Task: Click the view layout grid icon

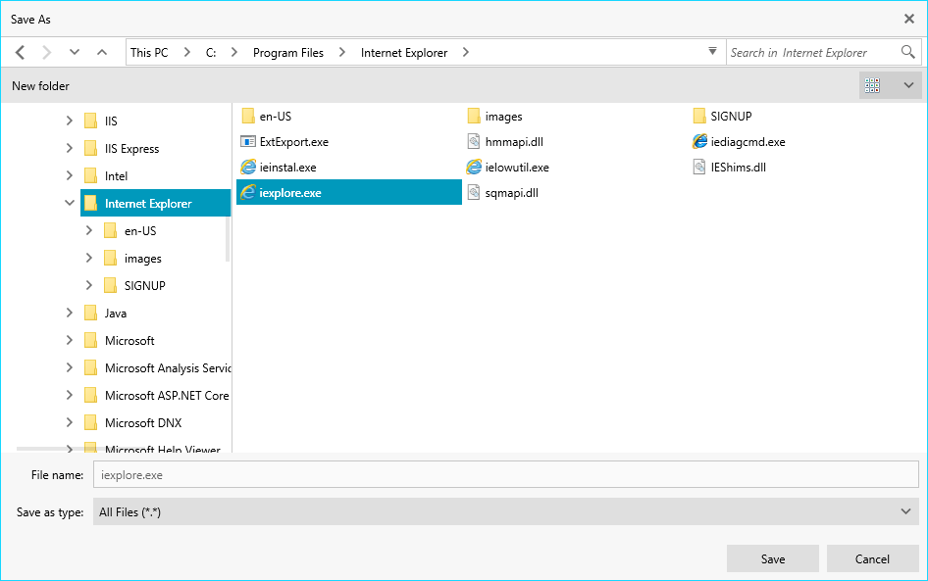Action: (x=872, y=85)
